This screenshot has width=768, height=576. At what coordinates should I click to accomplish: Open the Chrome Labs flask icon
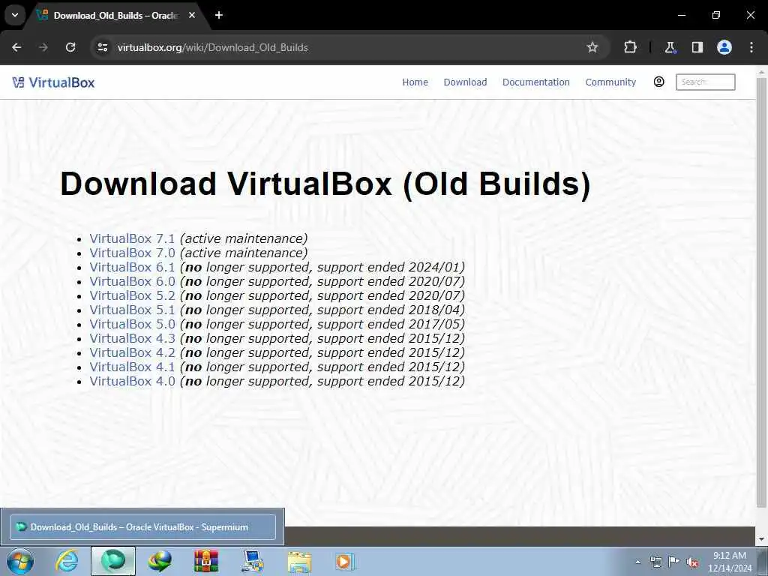(670, 47)
